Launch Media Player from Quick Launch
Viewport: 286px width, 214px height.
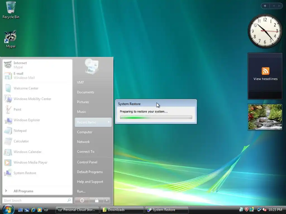pos(40,210)
